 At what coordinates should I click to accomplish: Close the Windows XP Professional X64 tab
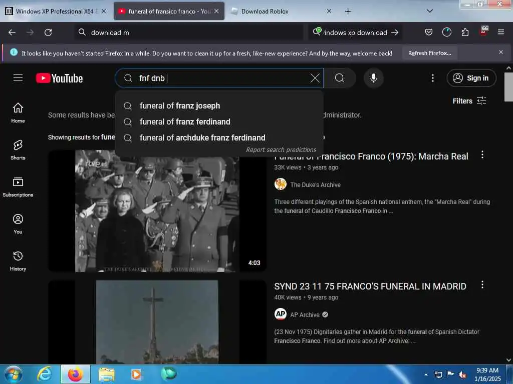104,11
